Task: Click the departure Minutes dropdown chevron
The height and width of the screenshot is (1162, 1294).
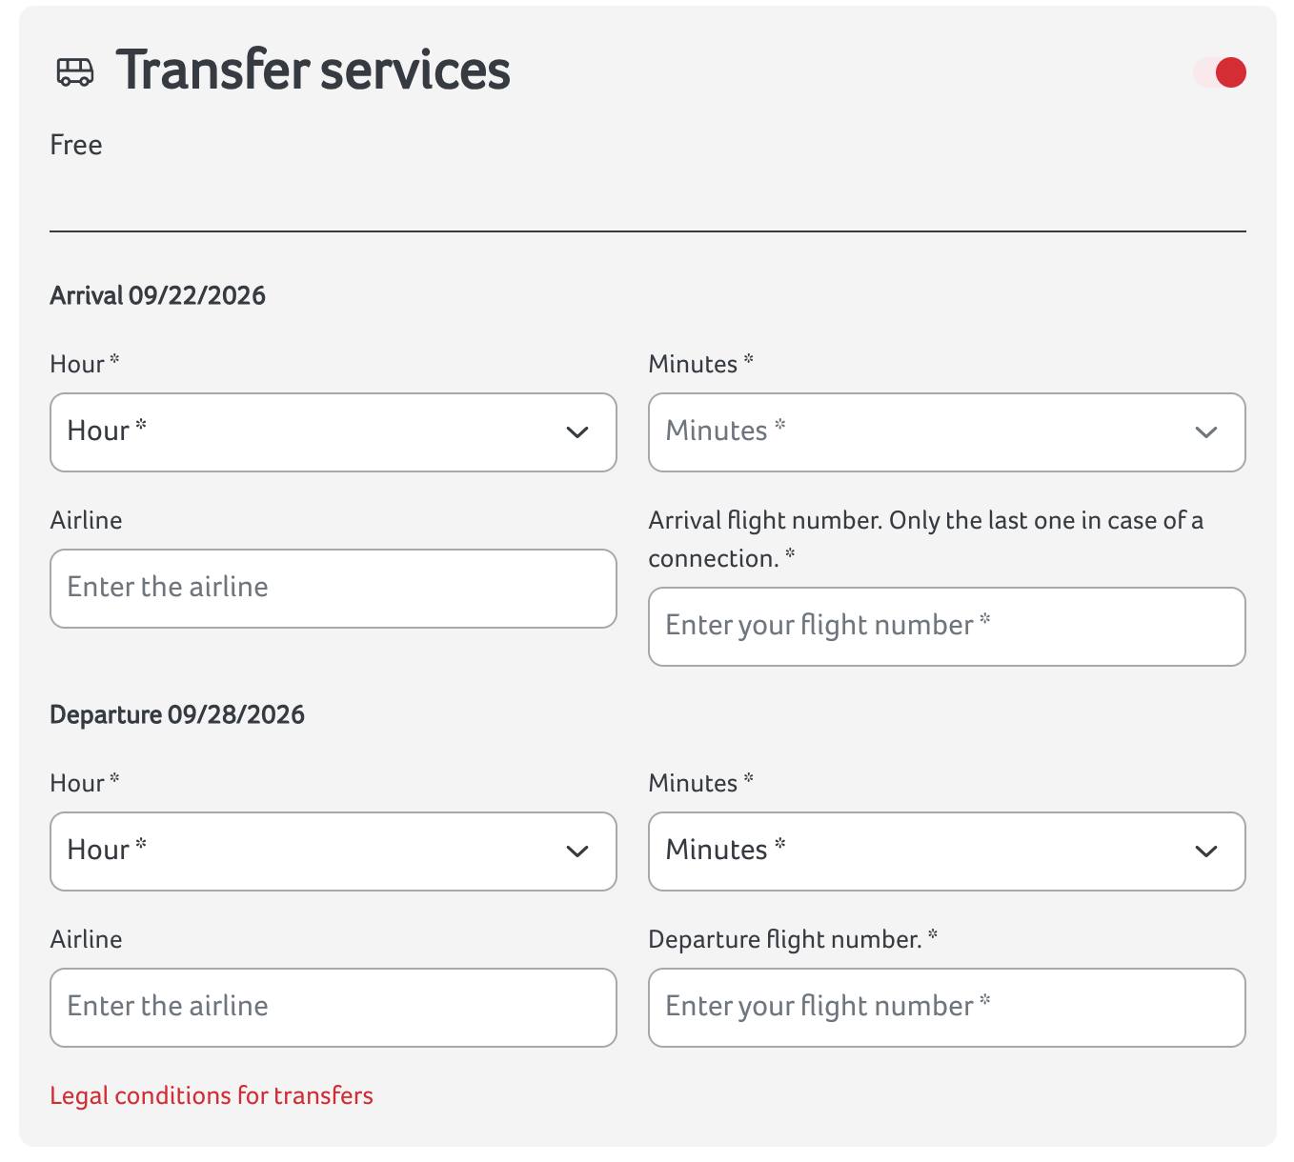Action: (x=1206, y=851)
